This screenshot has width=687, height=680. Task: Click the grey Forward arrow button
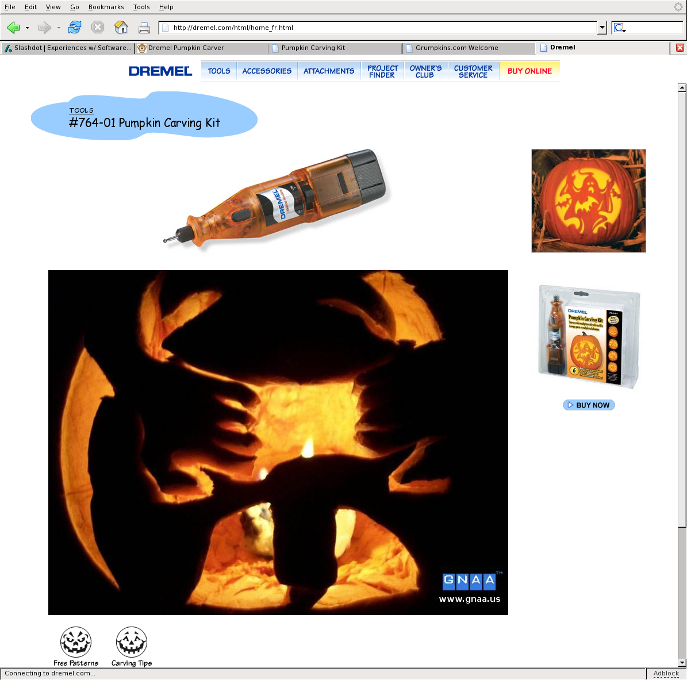(x=44, y=28)
